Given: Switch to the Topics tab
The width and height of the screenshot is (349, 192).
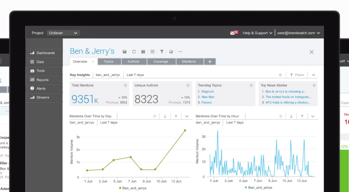Looking at the screenshot, I should tap(109, 62).
